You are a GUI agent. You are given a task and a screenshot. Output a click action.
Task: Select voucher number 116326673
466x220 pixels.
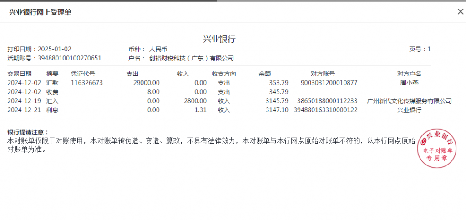[x=87, y=83]
